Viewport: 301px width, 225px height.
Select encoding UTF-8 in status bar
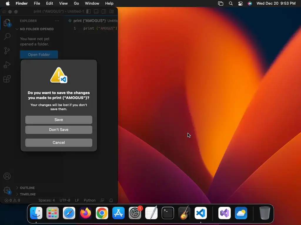click(65, 200)
